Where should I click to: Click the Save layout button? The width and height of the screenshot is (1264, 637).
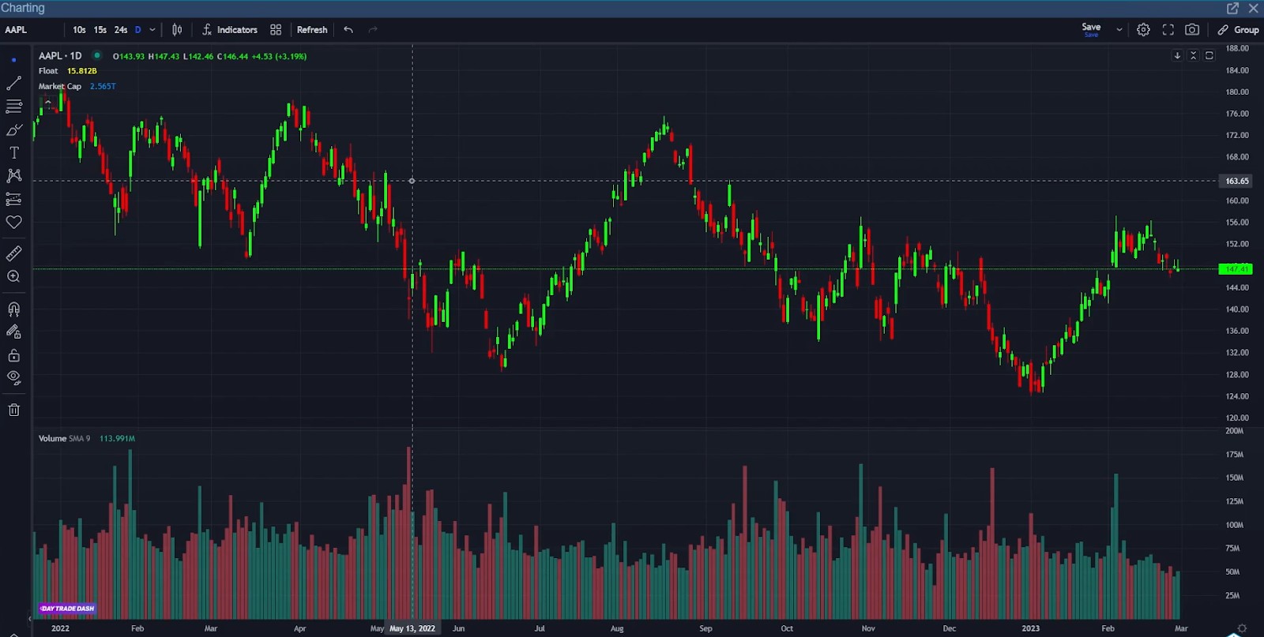[1091, 29]
